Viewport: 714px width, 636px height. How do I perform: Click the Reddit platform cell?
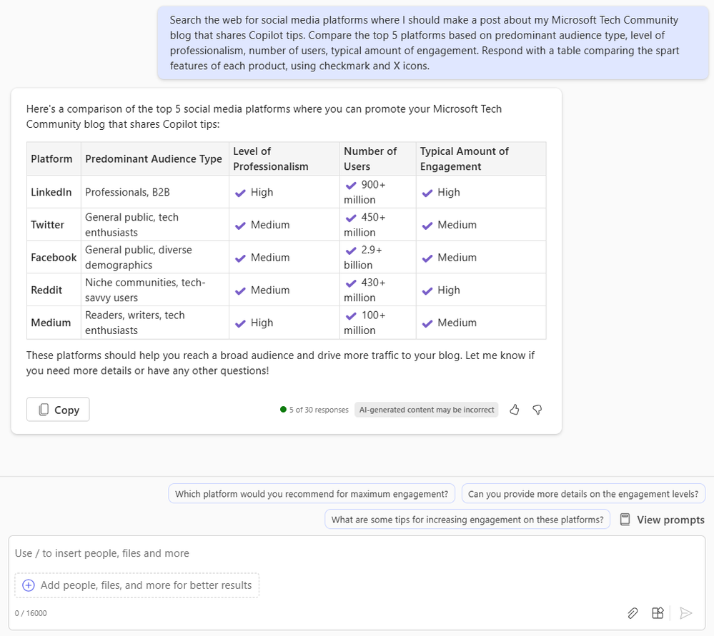click(54, 290)
